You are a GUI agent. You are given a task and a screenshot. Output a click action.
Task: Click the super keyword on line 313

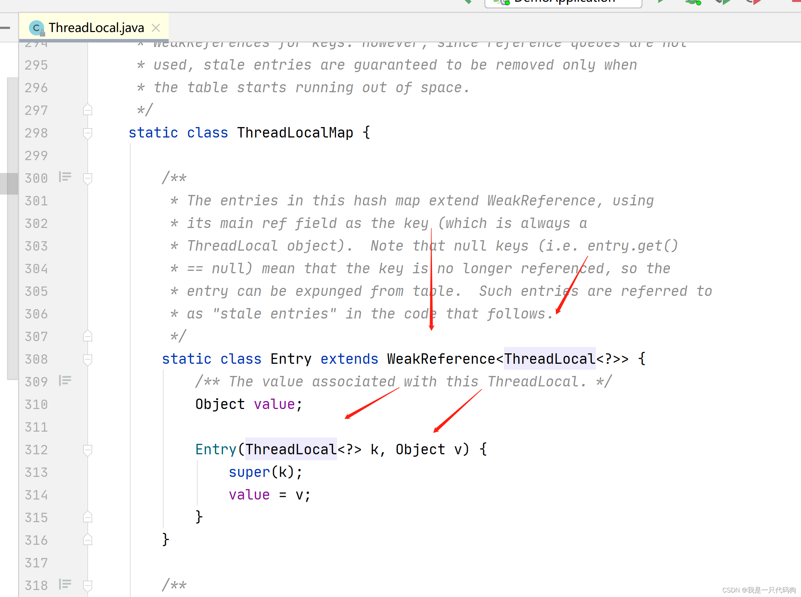tap(249, 472)
